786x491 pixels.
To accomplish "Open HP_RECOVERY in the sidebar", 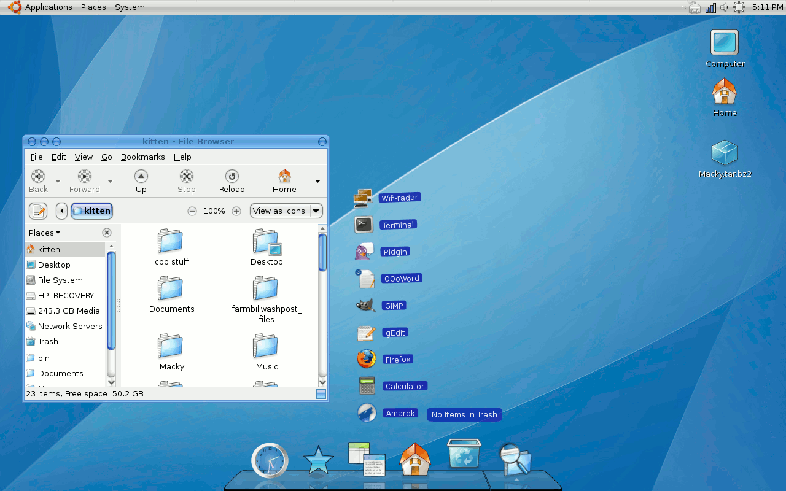I will (x=65, y=295).
